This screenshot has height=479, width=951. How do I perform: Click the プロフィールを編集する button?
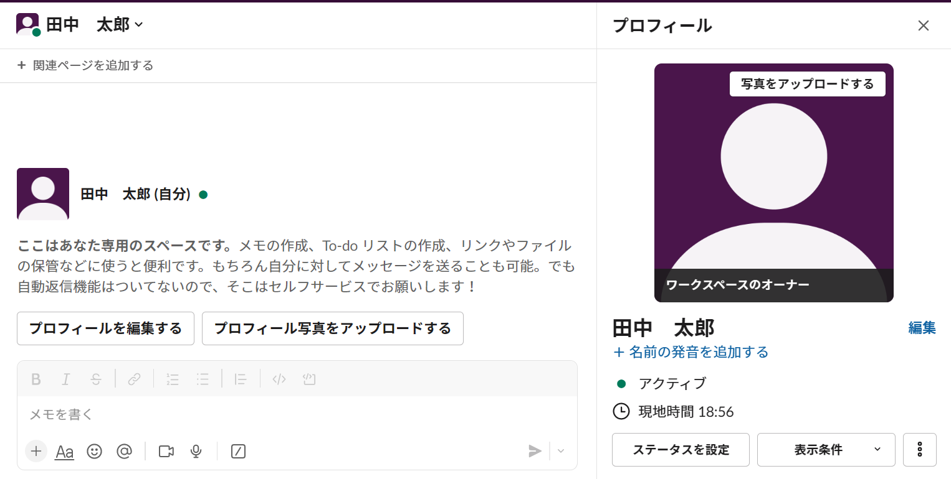click(105, 328)
